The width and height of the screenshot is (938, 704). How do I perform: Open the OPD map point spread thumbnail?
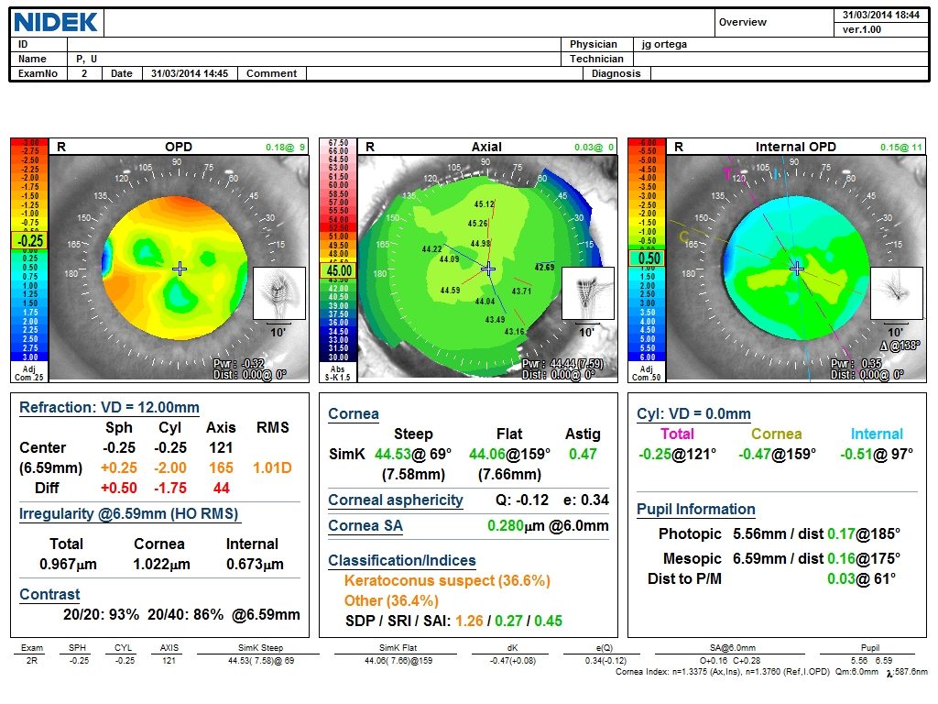[x=279, y=293]
